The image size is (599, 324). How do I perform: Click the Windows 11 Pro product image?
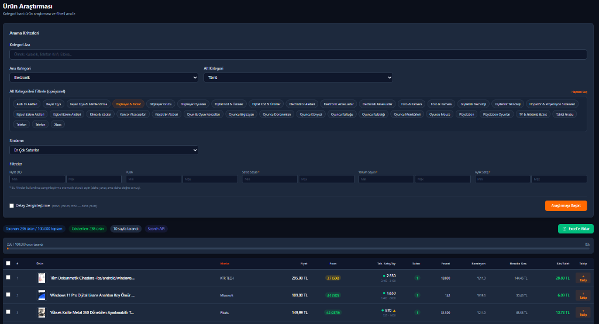[x=42, y=295]
